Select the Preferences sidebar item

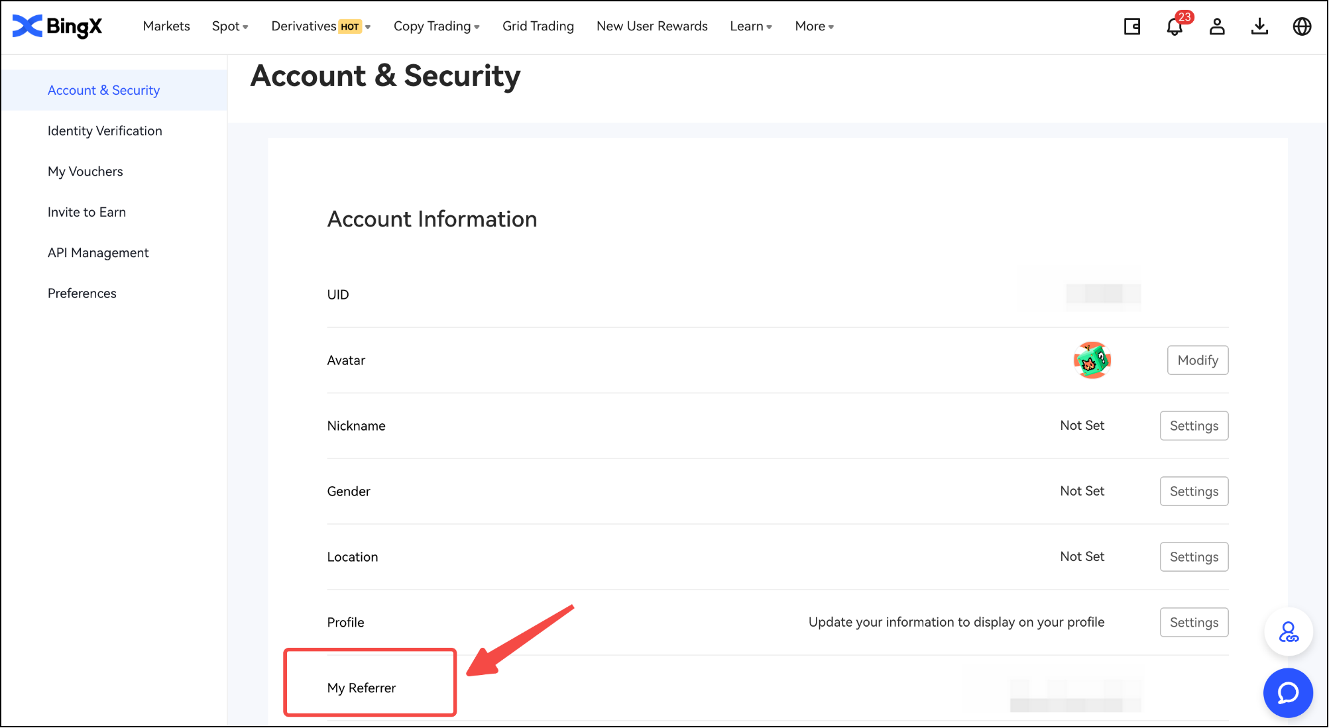tap(82, 293)
